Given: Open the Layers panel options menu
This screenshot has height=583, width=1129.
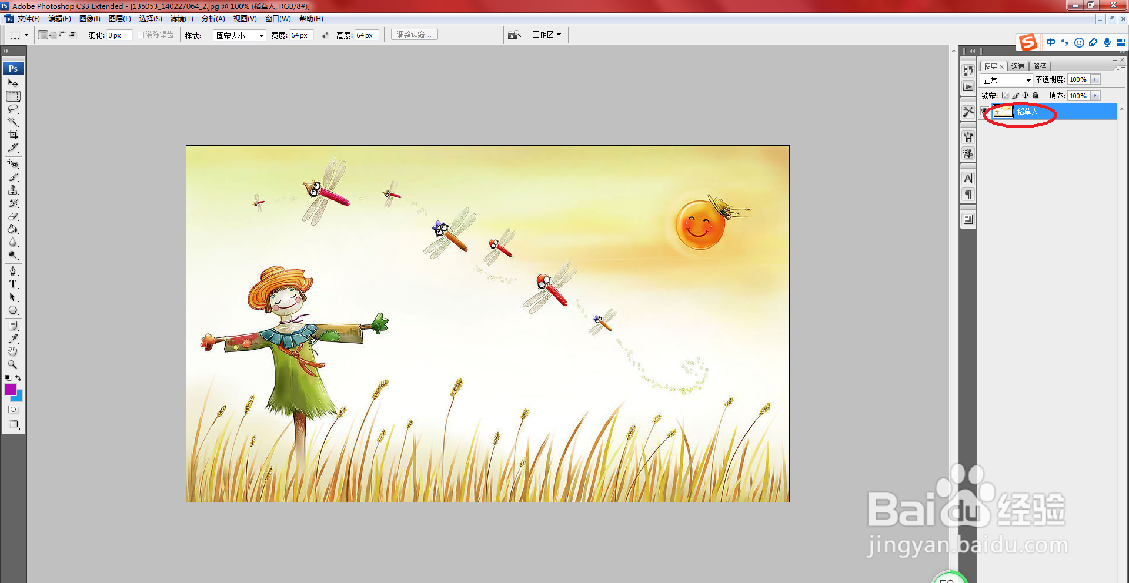Looking at the screenshot, I should (1121, 69).
